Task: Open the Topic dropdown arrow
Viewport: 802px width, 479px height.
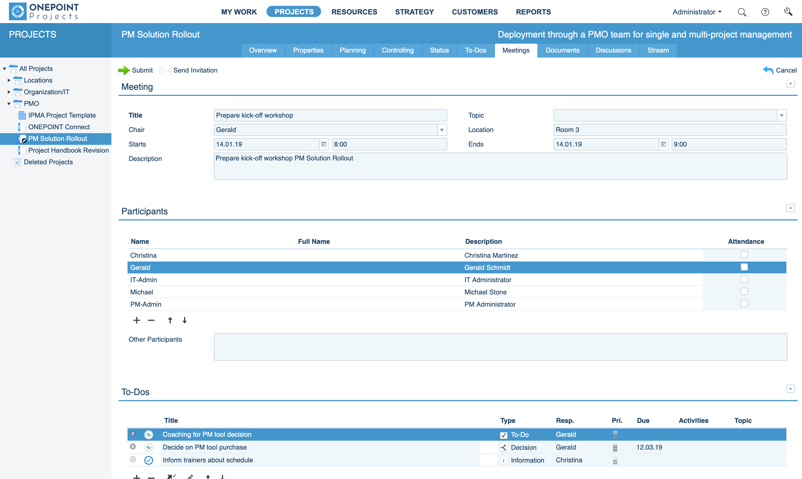Action: pyautogui.click(x=781, y=115)
